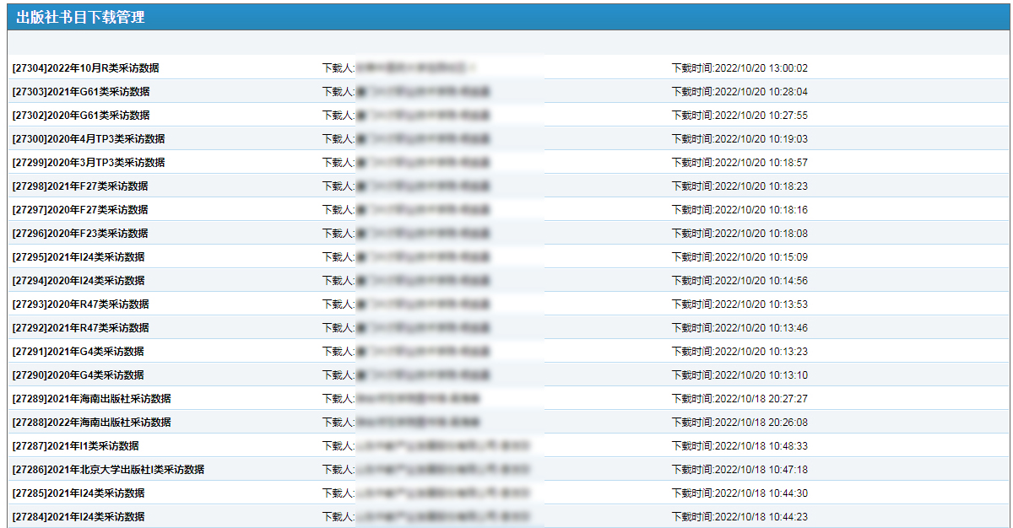Select record [27303] 2021年G61类采访数据
1013x528 pixels.
(x=81, y=92)
